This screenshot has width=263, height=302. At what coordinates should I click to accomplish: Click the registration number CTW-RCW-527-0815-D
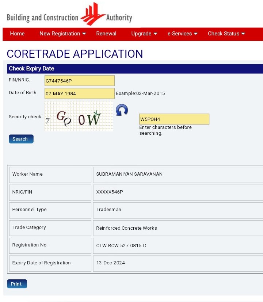[121, 246]
